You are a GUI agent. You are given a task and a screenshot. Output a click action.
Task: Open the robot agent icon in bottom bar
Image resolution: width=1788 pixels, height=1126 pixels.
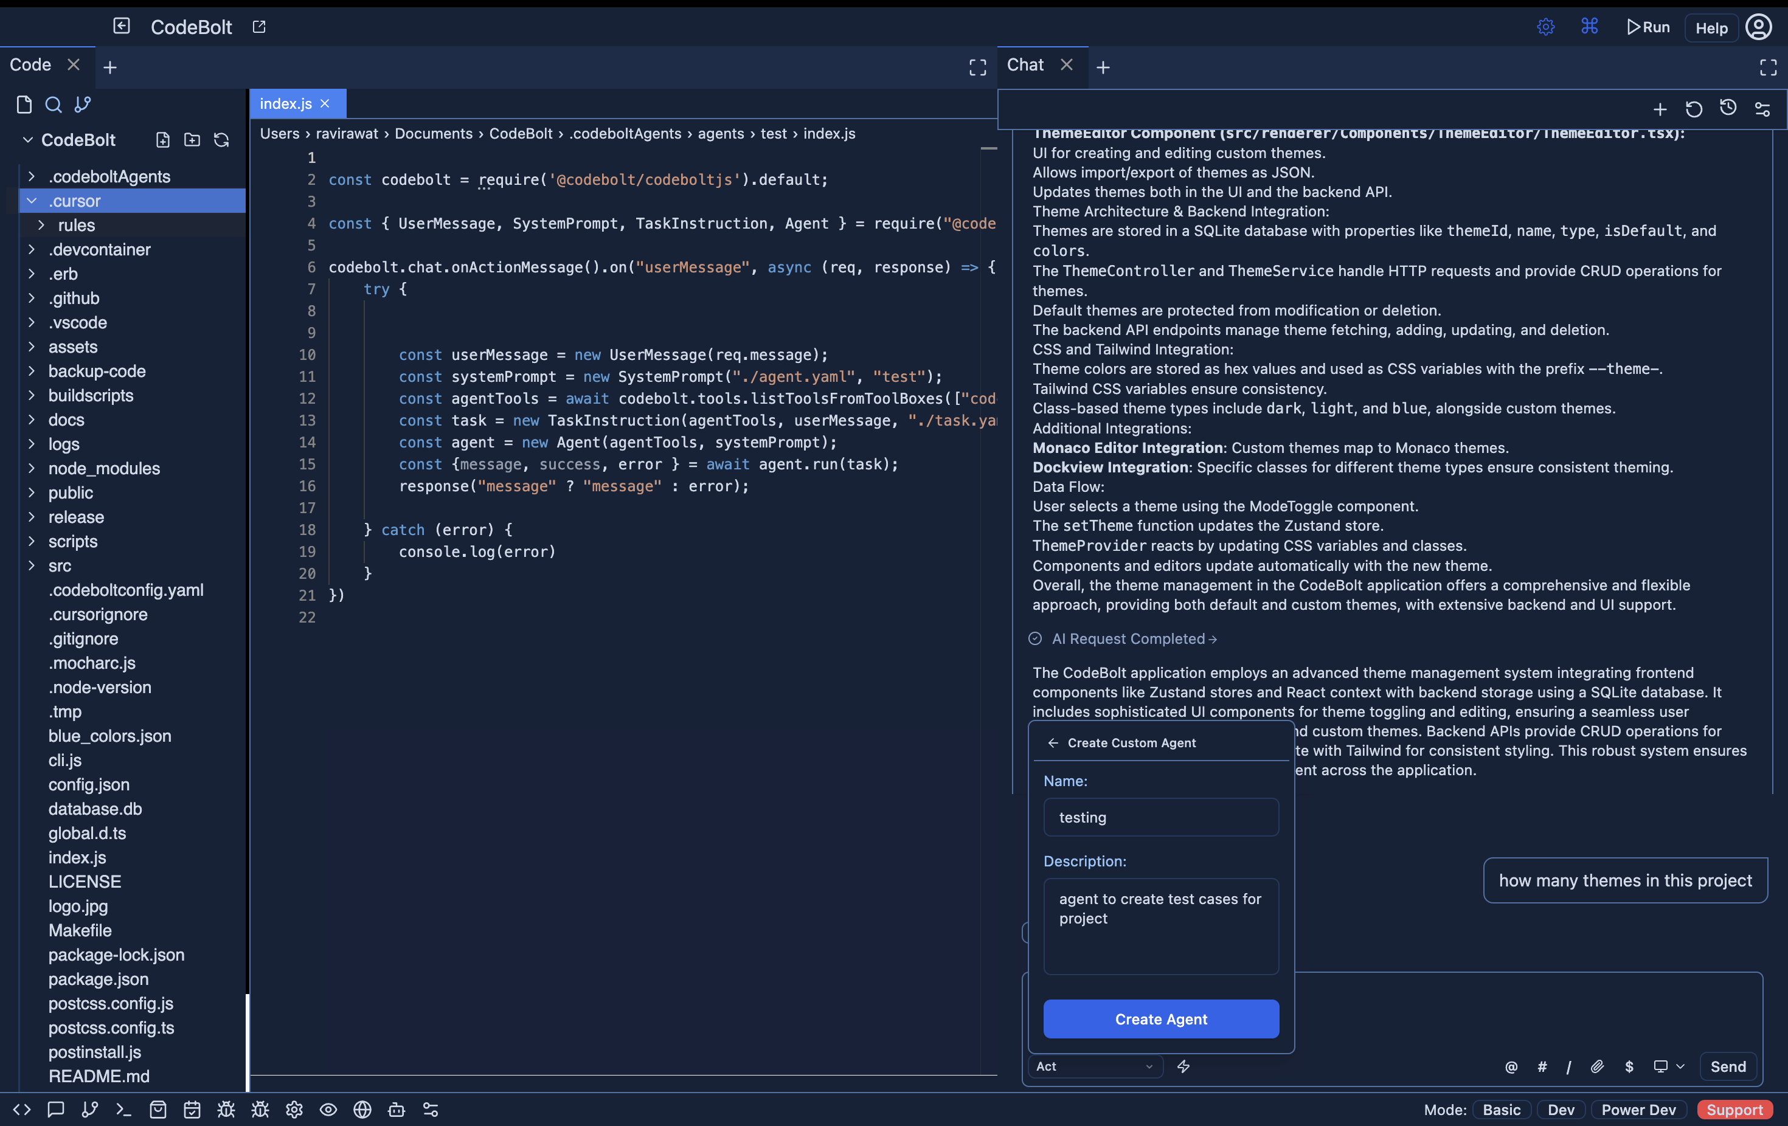[397, 1109]
